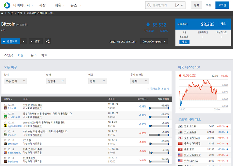This screenshot has height=166, width=233.
Task: Switch to the 차트 tab
Action: [44, 55]
